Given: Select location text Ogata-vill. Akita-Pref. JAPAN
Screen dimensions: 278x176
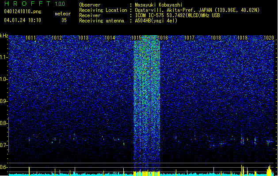Looking at the screenshot, I should (x=173, y=10).
